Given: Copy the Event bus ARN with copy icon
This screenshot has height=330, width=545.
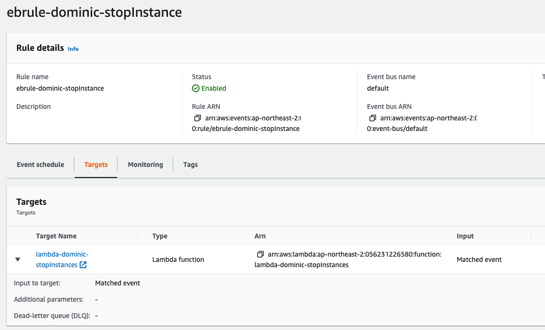Looking at the screenshot, I should (x=372, y=118).
